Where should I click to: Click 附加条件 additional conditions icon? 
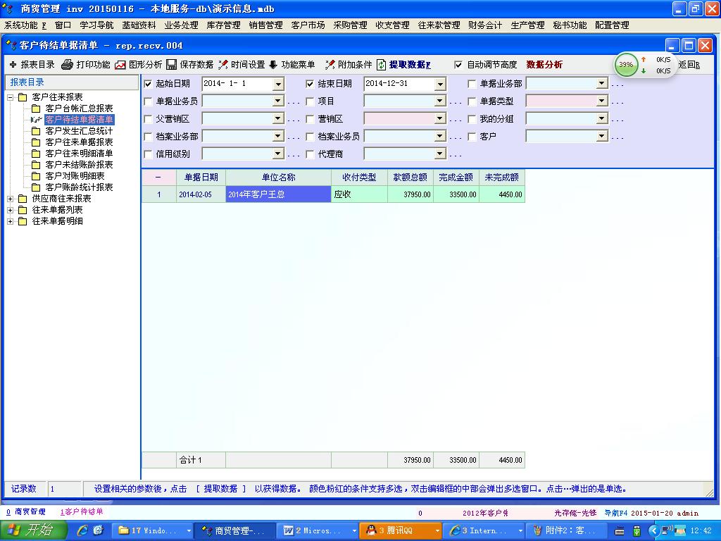(x=330, y=65)
